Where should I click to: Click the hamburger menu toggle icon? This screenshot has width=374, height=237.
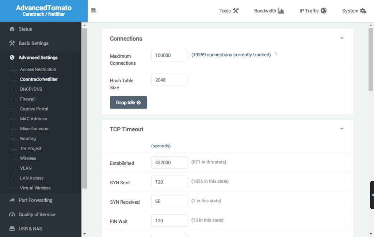94,11
